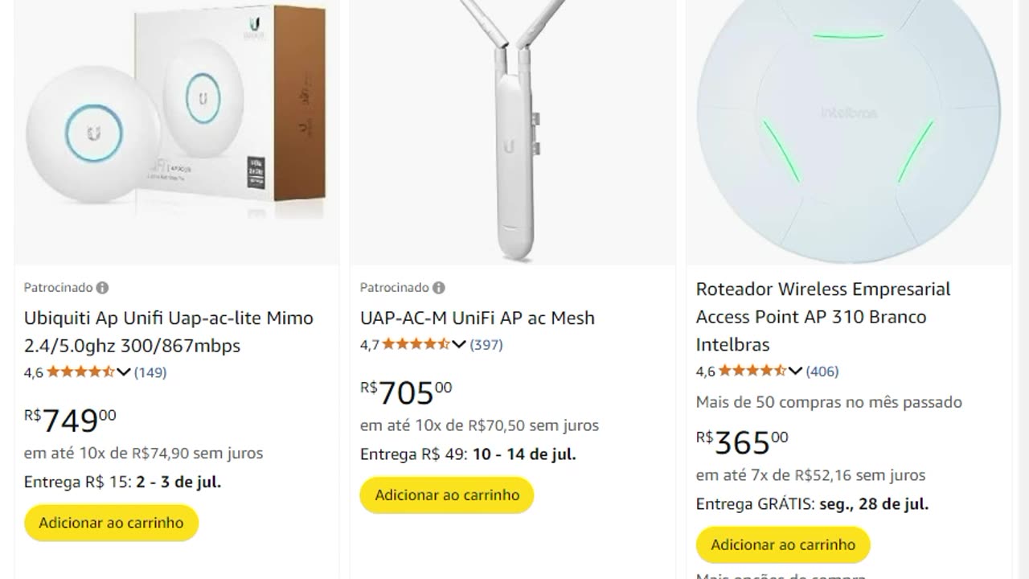The height and width of the screenshot is (579, 1029).
Task: Add UAP-AC-M Mesh to cart
Action: (447, 495)
